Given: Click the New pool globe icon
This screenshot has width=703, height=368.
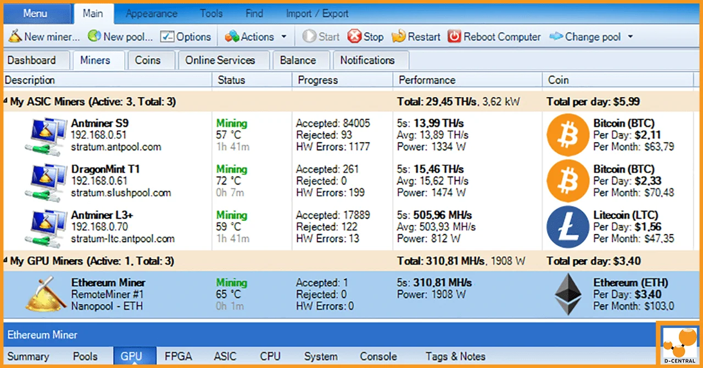Looking at the screenshot, I should 94,37.
